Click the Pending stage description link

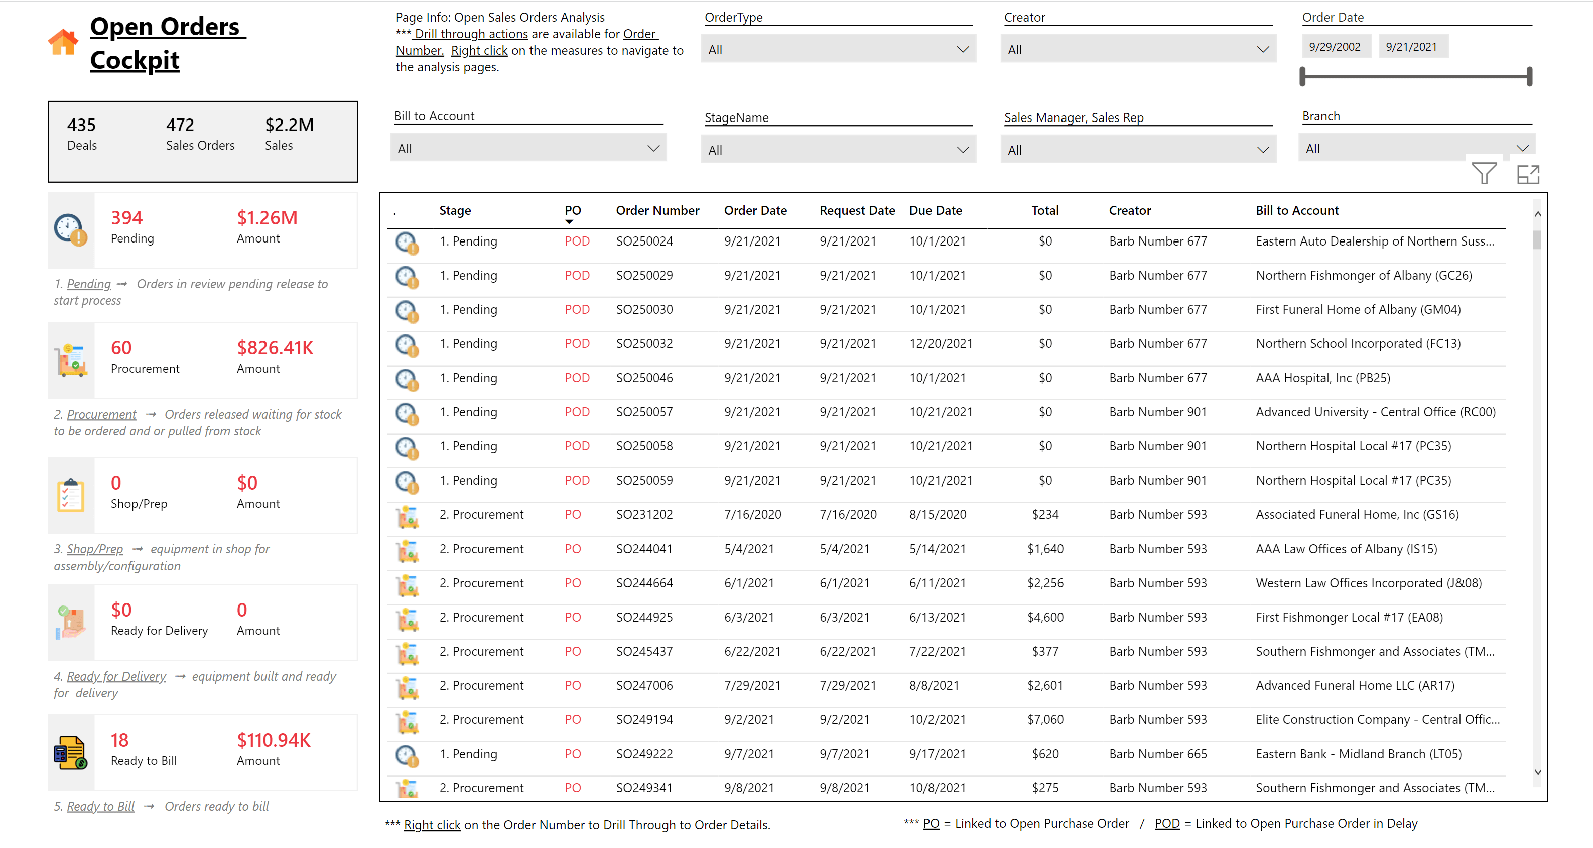point(88,284)
